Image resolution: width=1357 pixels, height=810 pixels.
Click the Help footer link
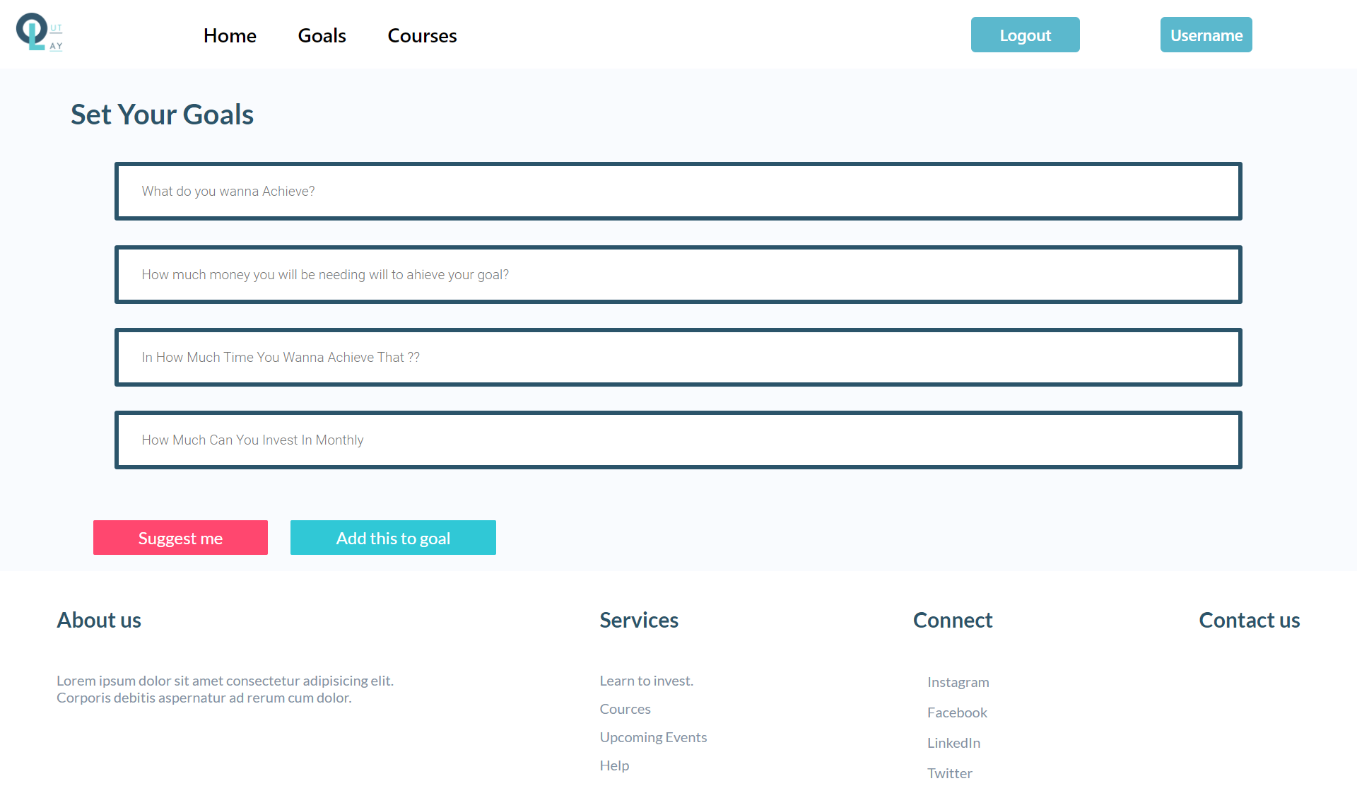point(614,765)
